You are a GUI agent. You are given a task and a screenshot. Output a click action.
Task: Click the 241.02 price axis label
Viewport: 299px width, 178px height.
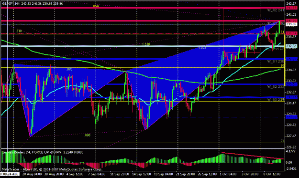tap(291, 15)
